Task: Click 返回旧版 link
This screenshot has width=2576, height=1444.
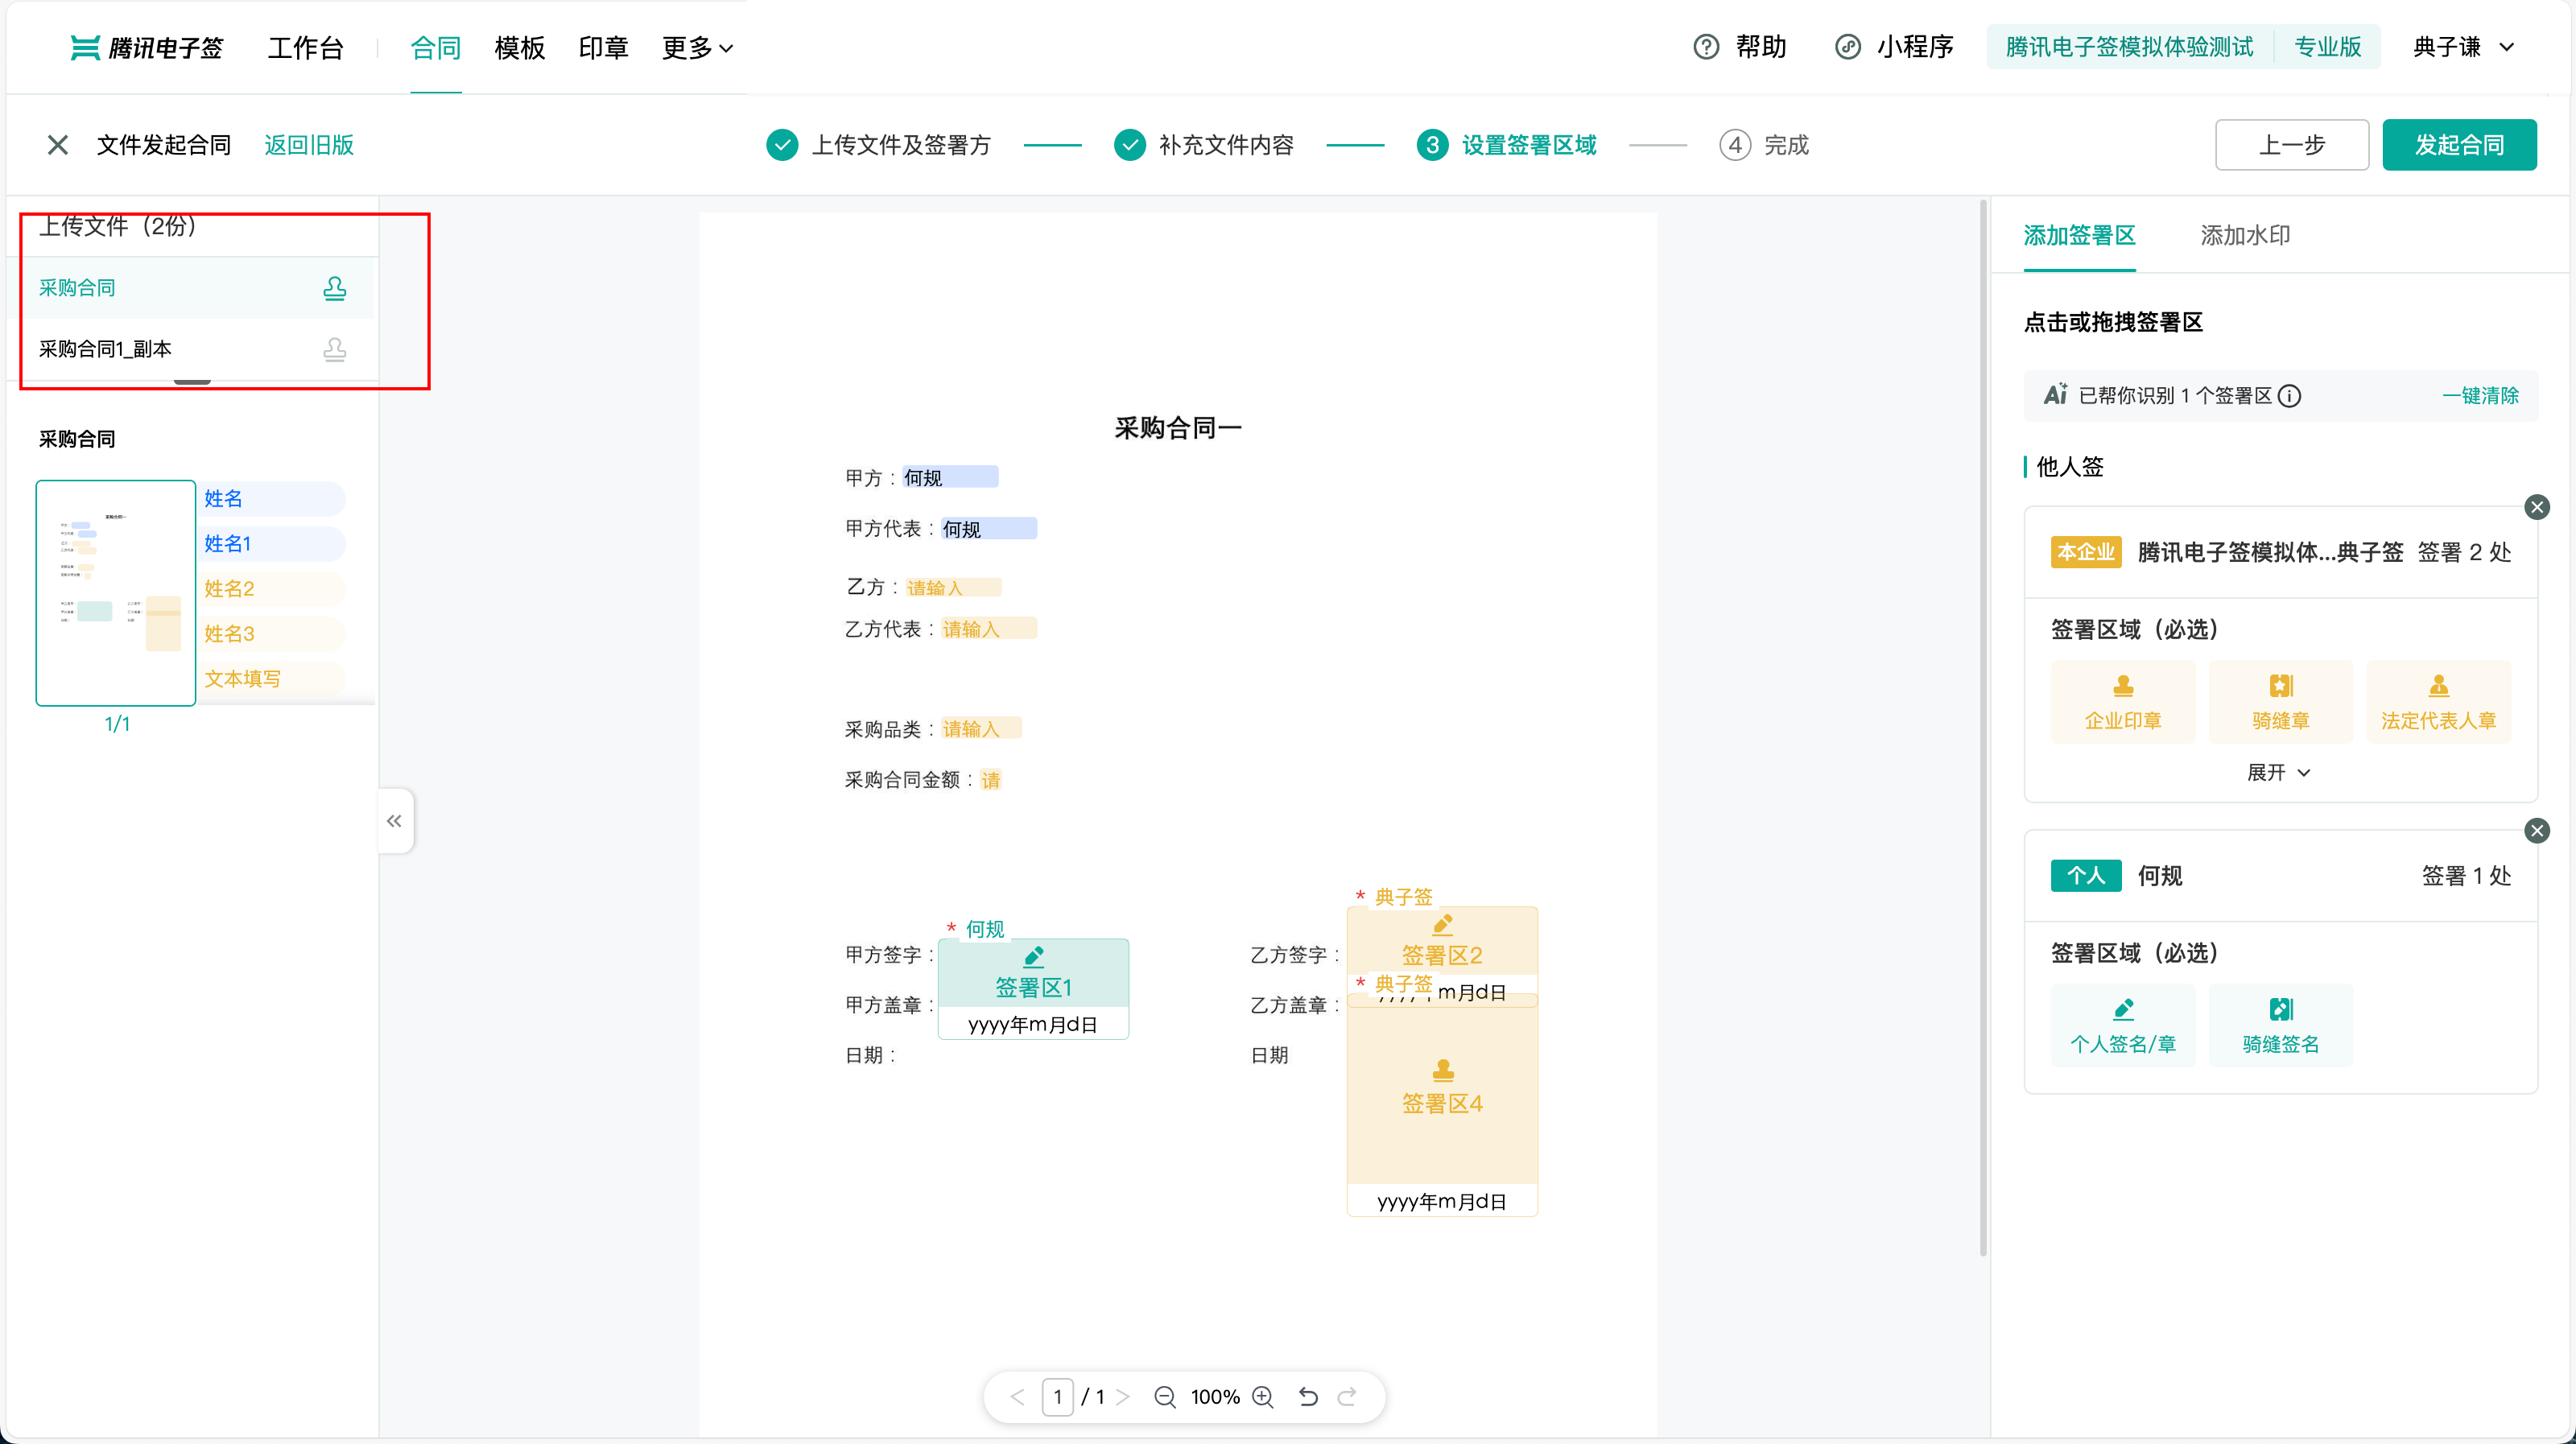Action: tap(309, 145)
